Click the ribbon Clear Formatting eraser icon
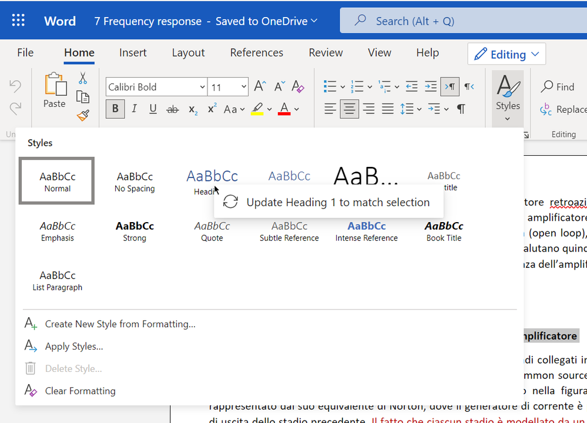This screenshot has width=587, height=423. 298,86
